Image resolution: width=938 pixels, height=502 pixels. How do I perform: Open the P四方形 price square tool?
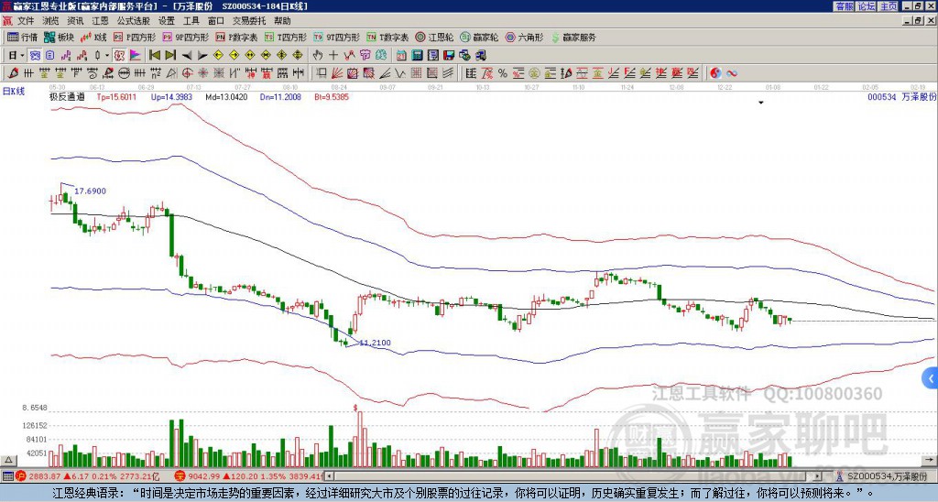click(x=135, y=37)
